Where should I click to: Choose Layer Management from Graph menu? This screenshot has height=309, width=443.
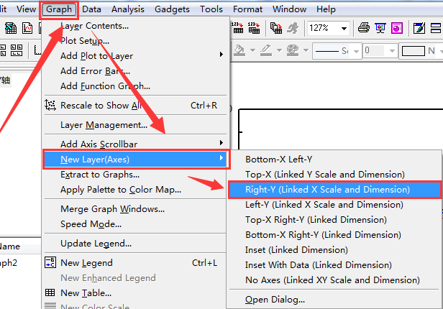pyautogui.click(x=104, y=124)
